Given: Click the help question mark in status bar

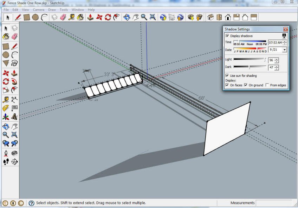Looking at the screenshot, I should pos(31,203).
